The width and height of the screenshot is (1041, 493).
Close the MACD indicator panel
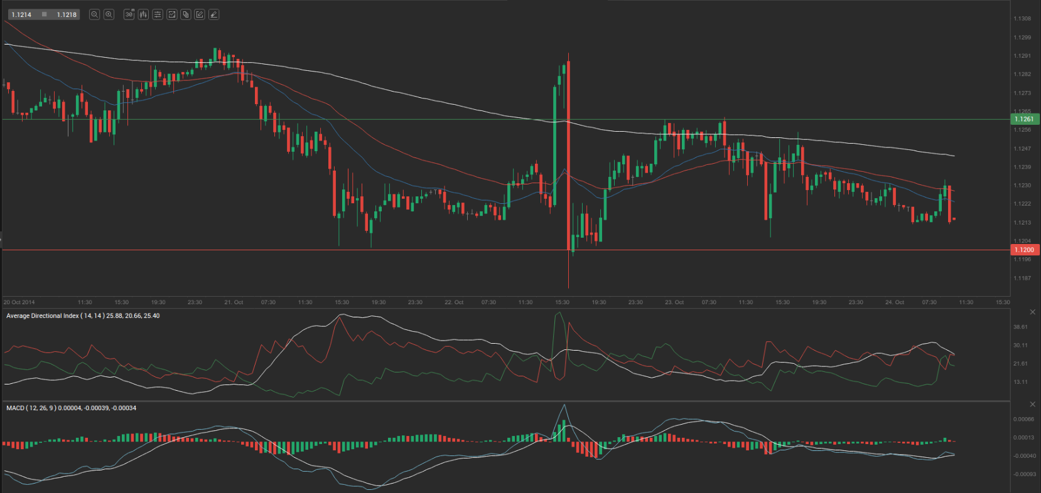(1032, 404)
